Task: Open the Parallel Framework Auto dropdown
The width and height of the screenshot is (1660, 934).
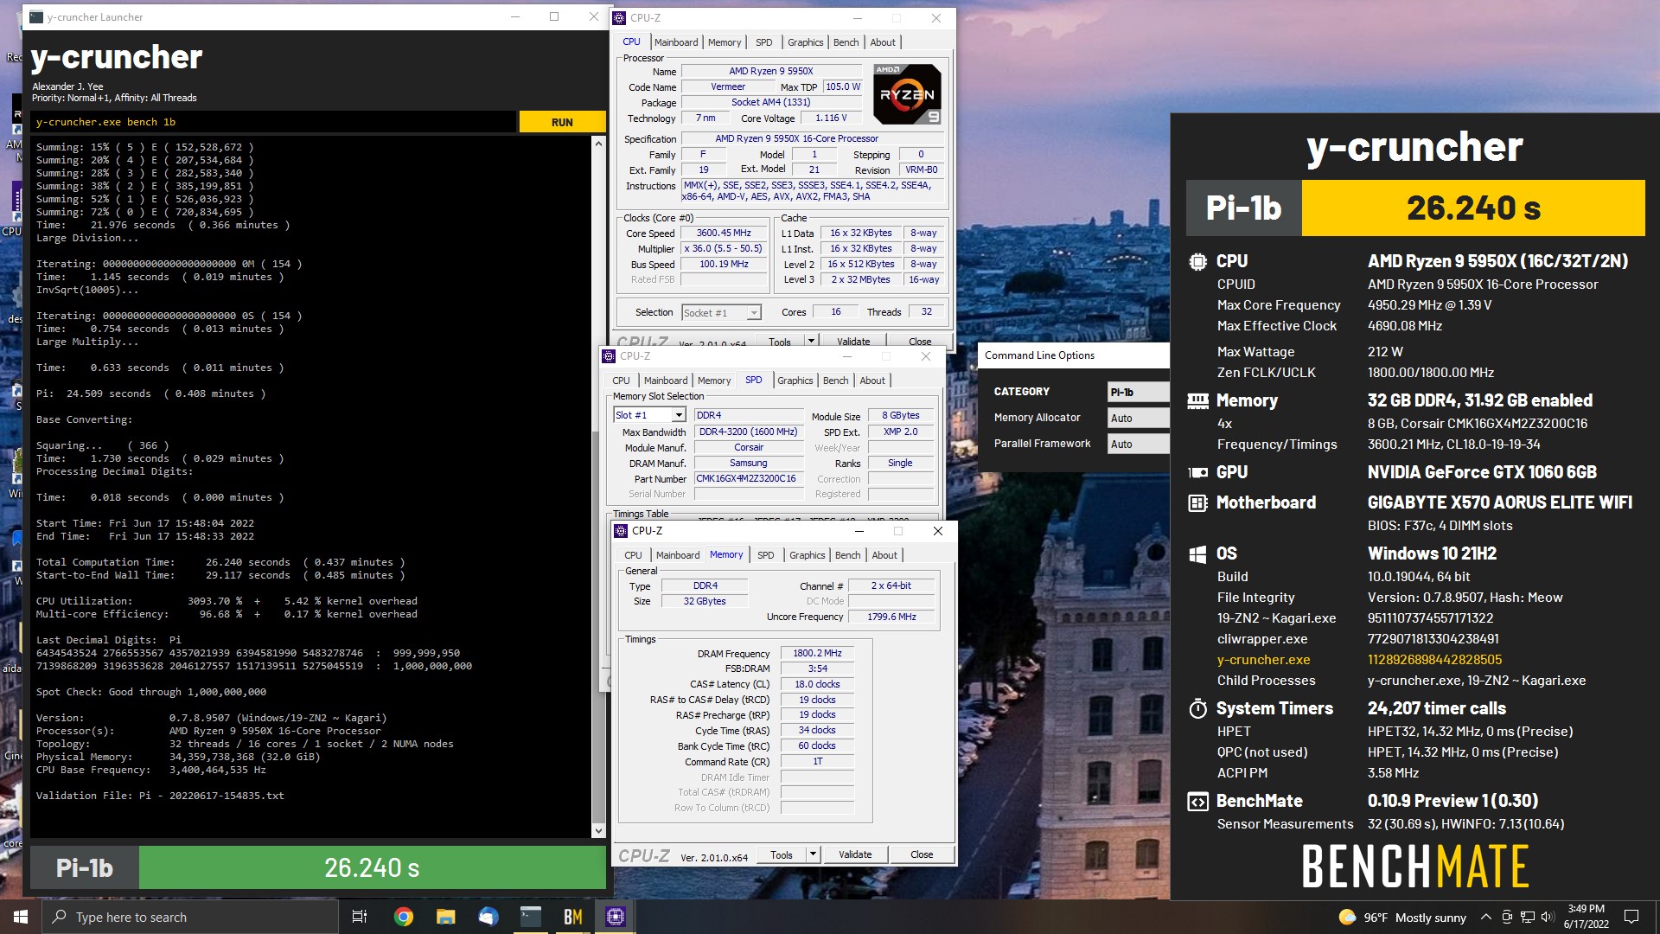Action: 1138,445
